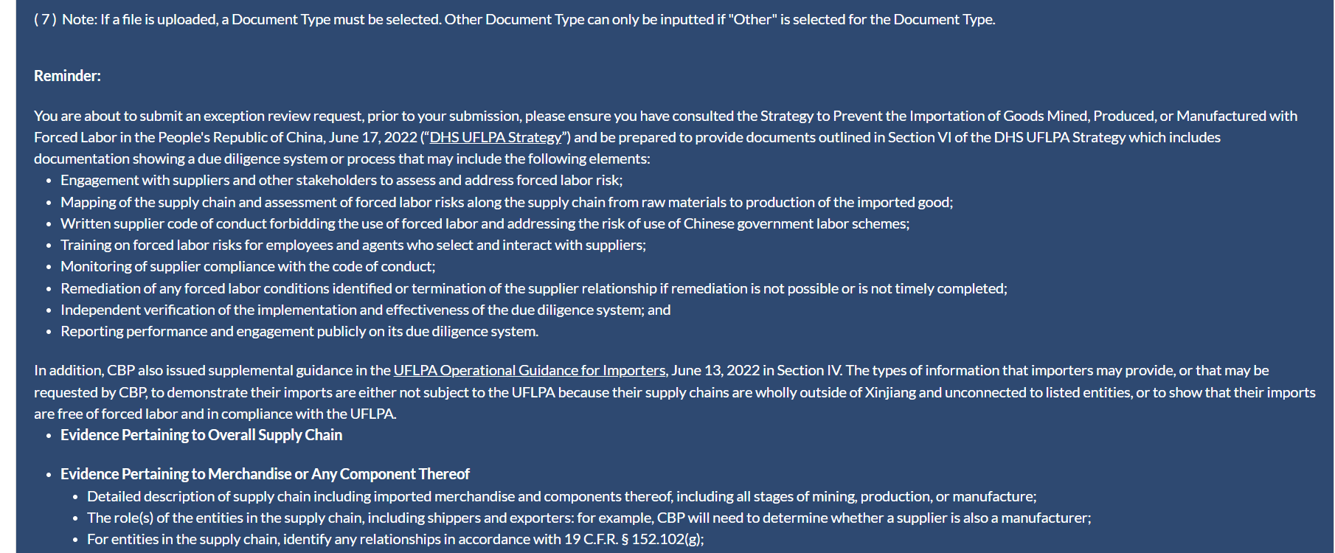Click 'The role(s) of the entities' sub-bullet

pos(589,518)
